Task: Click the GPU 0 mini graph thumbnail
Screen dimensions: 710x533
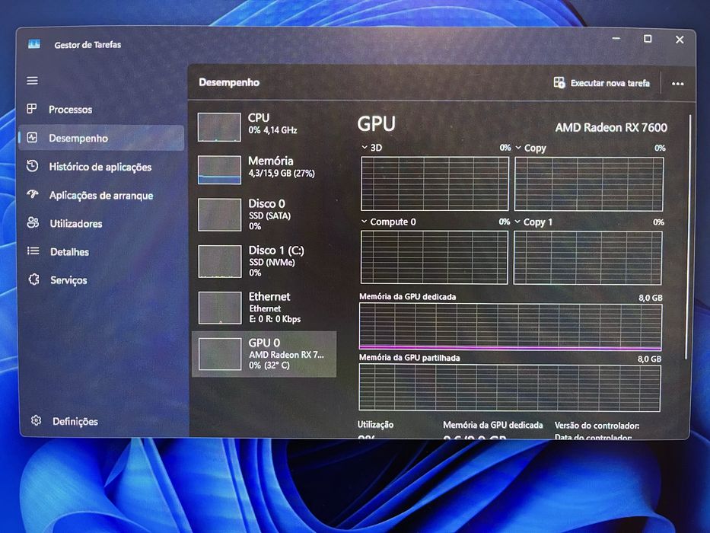Action: click(x=220, y=354)
